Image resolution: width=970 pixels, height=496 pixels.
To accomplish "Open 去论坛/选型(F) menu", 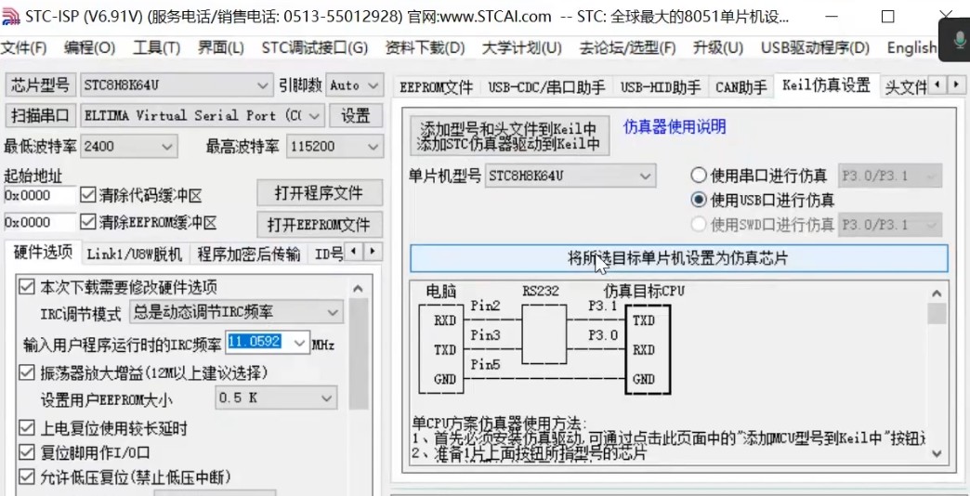I will pyautogui.click(x=627, y=47).
